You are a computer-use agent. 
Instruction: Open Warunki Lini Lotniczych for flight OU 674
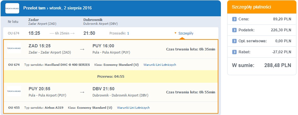pos(160,65)
